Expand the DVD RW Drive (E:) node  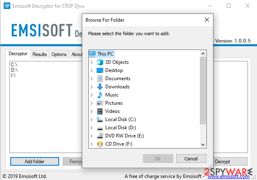92,136
